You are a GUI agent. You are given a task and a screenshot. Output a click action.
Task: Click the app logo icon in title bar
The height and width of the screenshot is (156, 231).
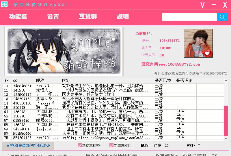4,4
